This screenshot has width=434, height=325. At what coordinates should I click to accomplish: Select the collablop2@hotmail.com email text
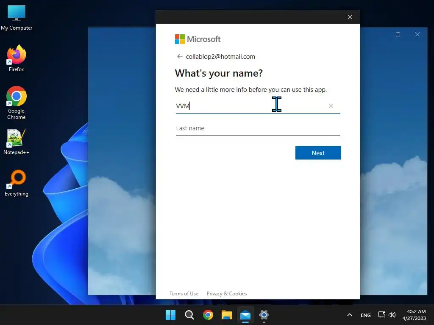(x=220, y=57)
